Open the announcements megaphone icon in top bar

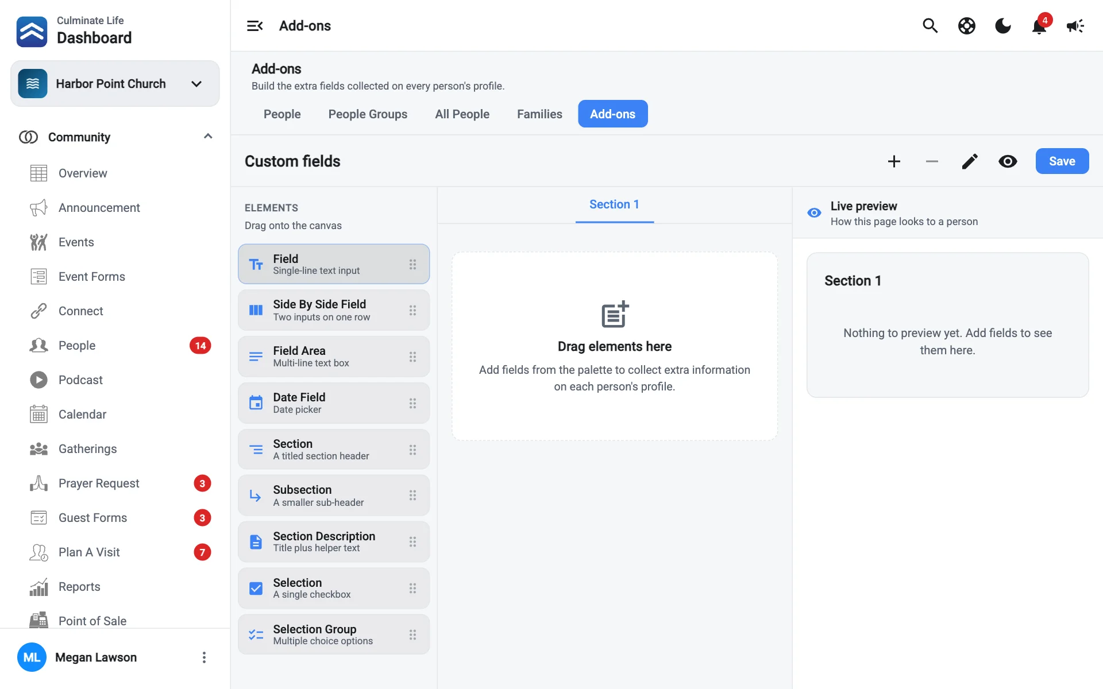pos(1075,26)
